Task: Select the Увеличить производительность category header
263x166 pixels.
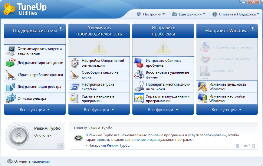Action: pos(99,31)
